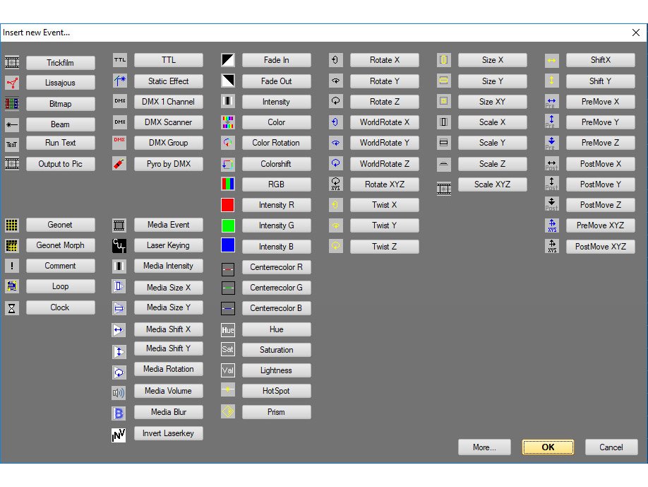Click the PreMove X arrow icon
Screen dimensions: 648x487
pyautogui.click(x=552, y=102)
